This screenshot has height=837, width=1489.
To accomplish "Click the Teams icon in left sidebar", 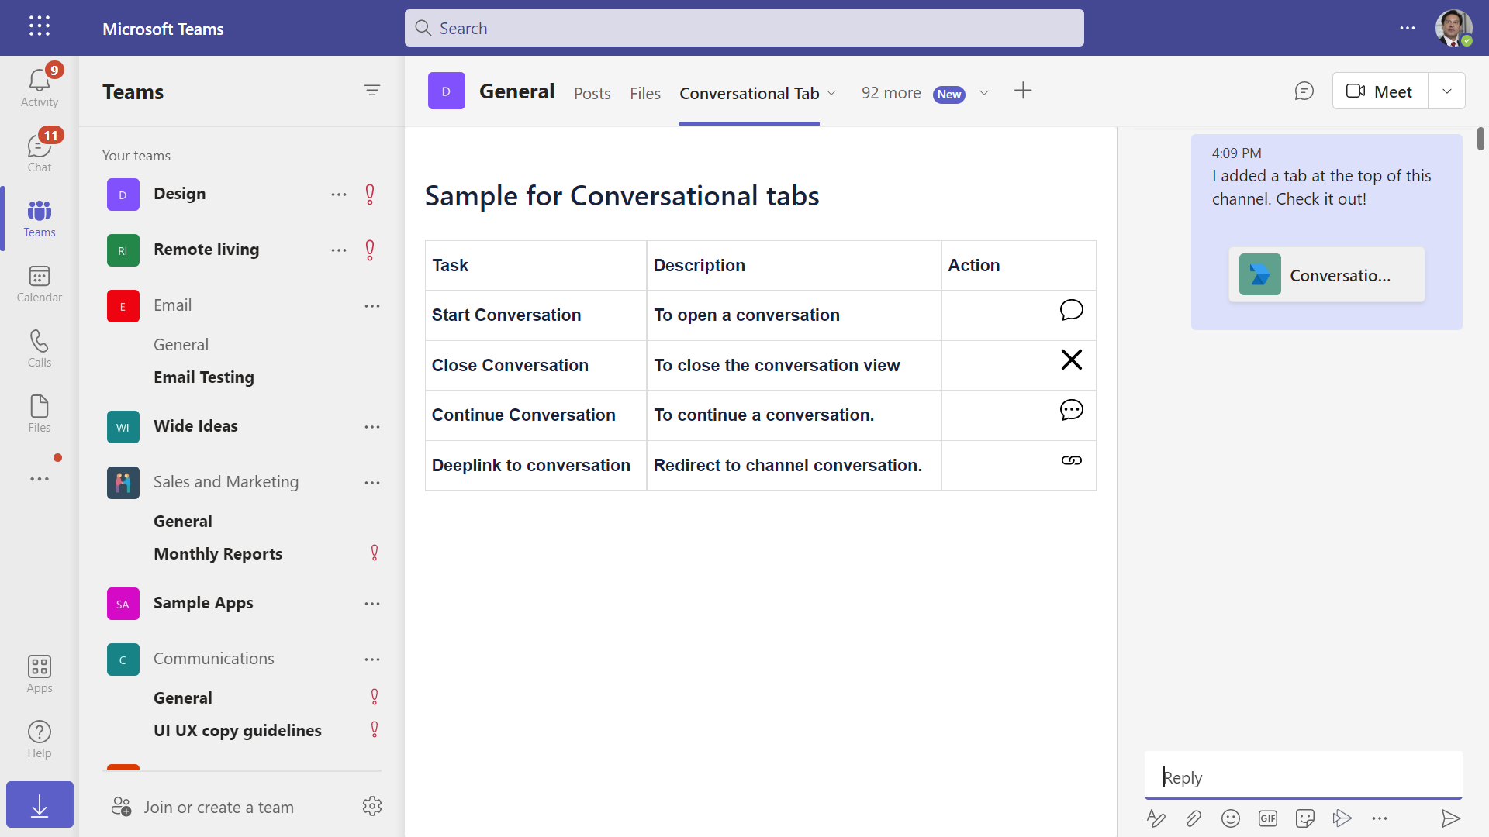I will click(39, 218).
